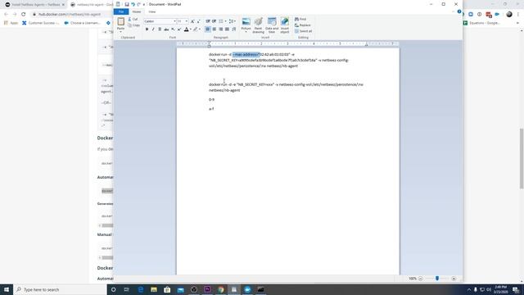Screen dimensions: 524x295
Task: Reload the page in Chrome window
Action: 24,14
